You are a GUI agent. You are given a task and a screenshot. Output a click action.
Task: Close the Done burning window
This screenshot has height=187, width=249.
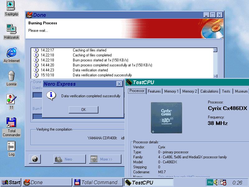click(x=219, y=15)
